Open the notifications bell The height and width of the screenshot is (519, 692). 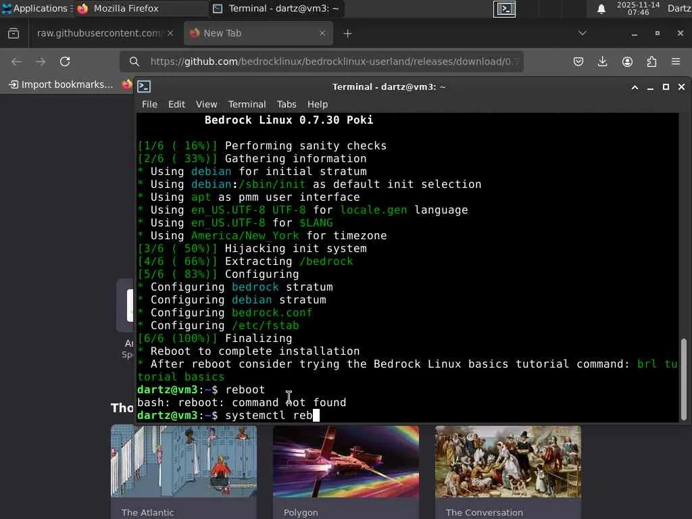tap(601, 9)
